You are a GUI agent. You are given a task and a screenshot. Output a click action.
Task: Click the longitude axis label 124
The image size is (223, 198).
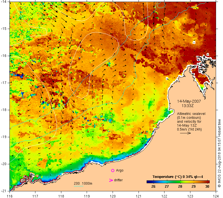(216, 196)
